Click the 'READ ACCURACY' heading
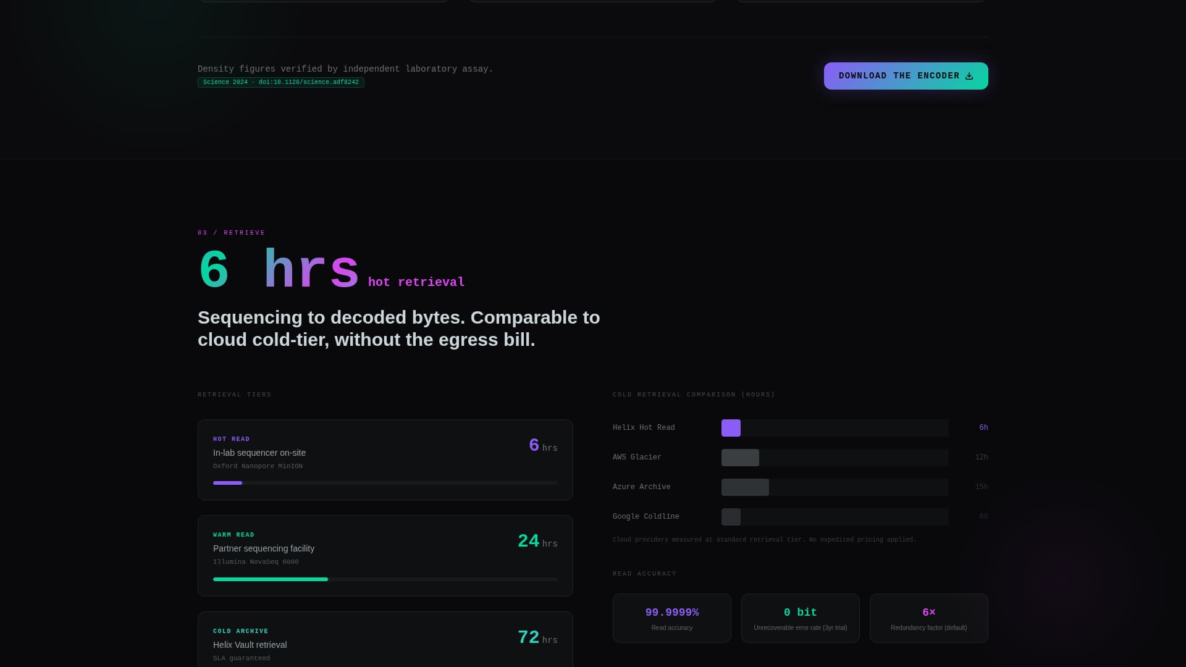Viewport: 1186px width, 667px height. [x=645, y=574]
